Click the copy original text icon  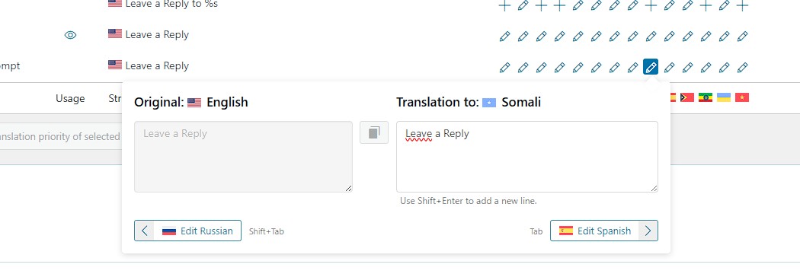tap(374, 132)
